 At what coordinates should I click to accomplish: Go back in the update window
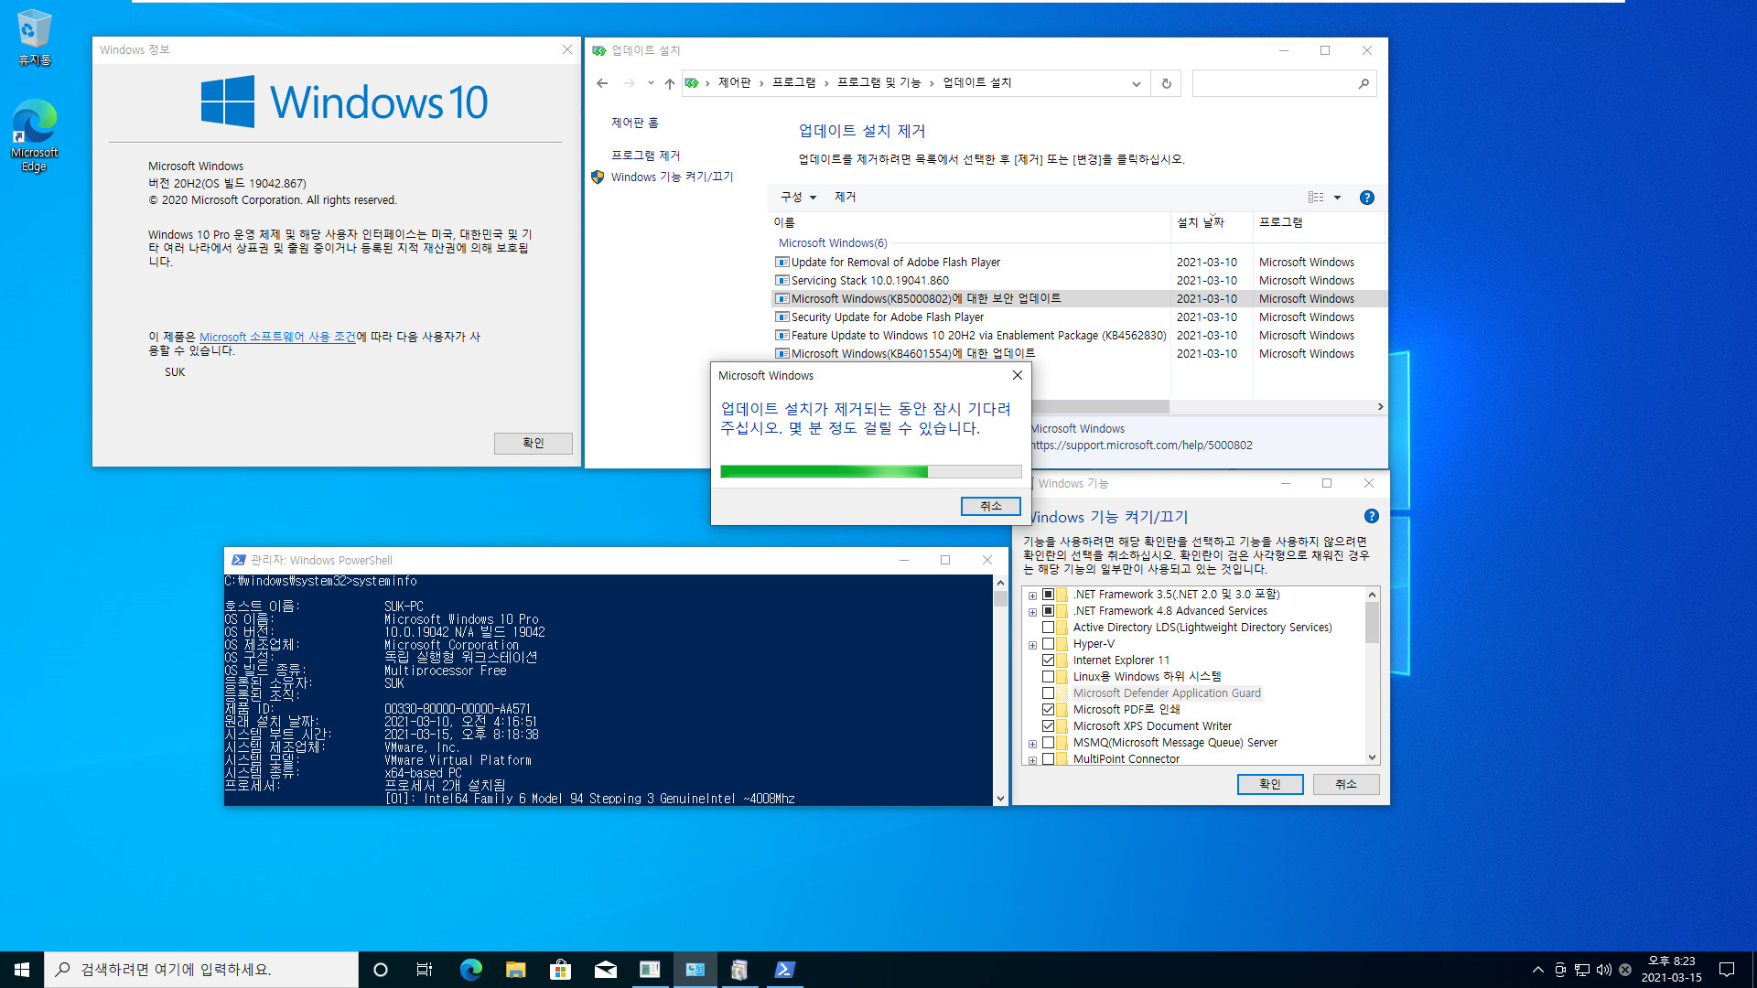[602, 83]
